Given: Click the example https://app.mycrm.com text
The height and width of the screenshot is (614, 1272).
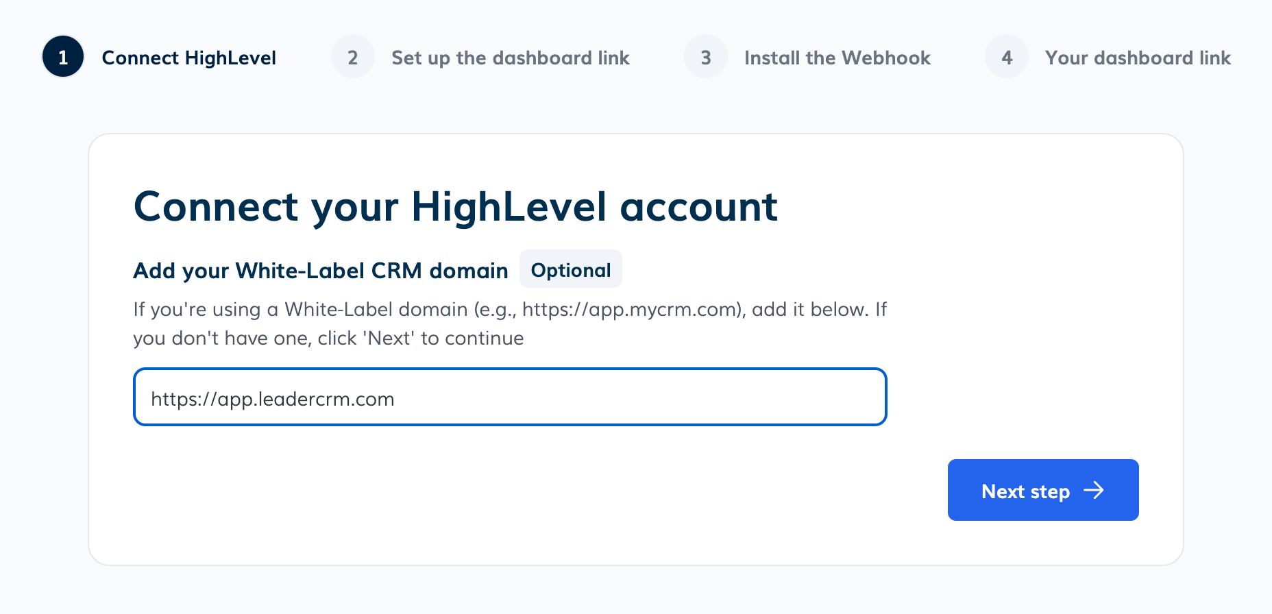Looking at the screenshot, I should point(630,310).
